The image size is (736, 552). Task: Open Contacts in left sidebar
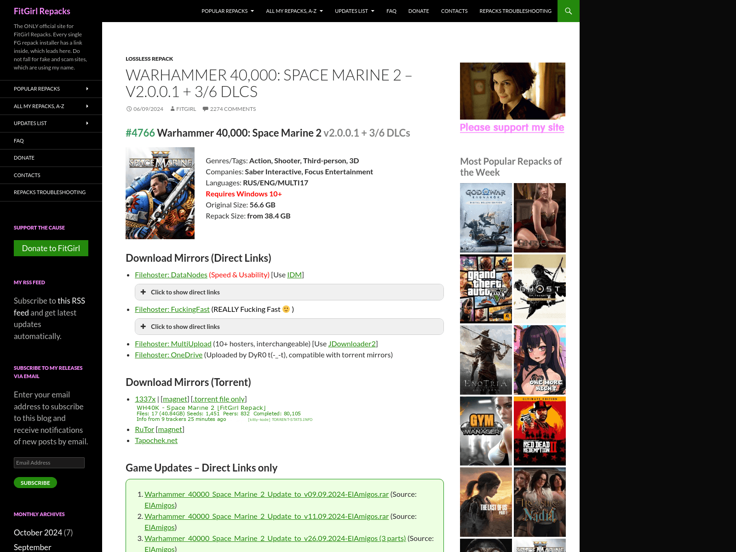(51, 175)
